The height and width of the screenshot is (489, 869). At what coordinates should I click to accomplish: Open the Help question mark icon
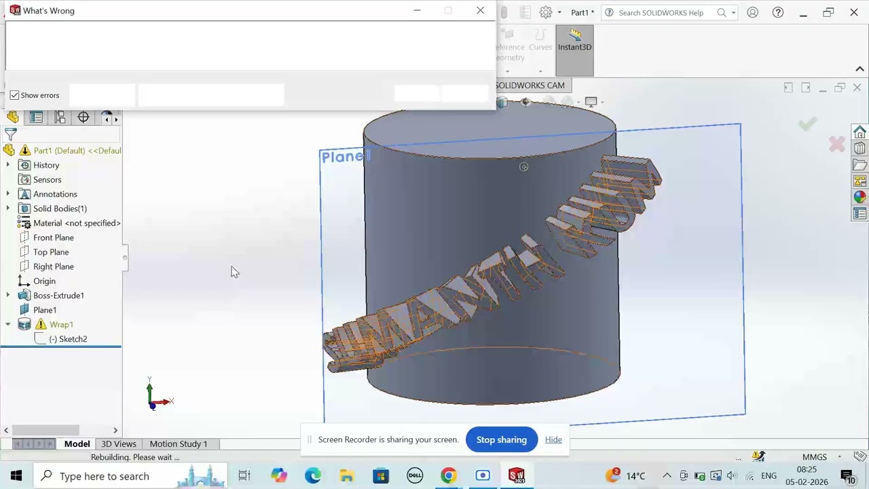pos(778,12)
